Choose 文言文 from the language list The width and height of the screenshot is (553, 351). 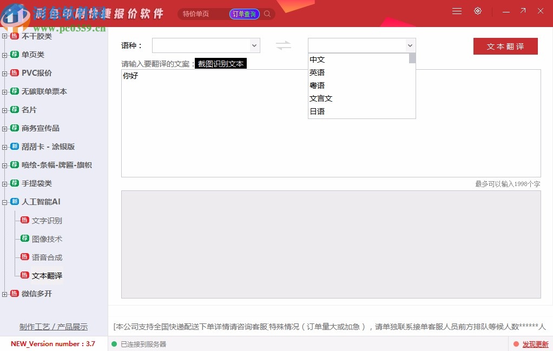[x=321, y=98]
